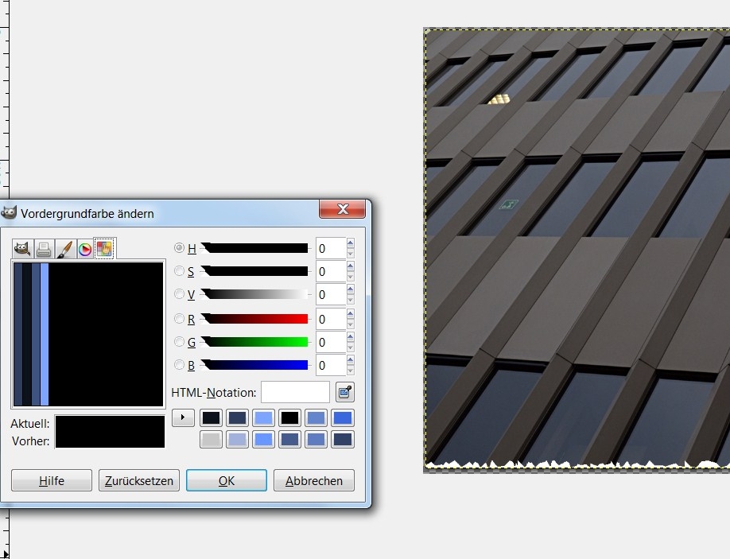Confirm with the OK button
The height and width of the screenshot is (559, 730).
pyautogui.click(x=227, y=480)
